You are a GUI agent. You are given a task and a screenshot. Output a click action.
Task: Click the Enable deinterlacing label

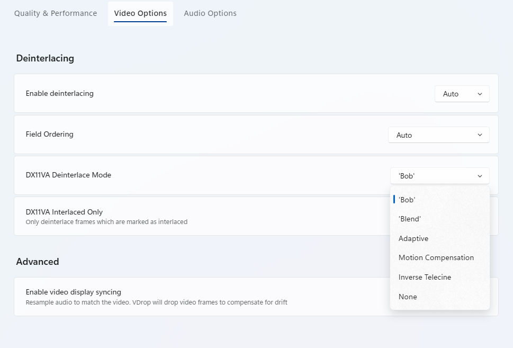tap(60, 93)
